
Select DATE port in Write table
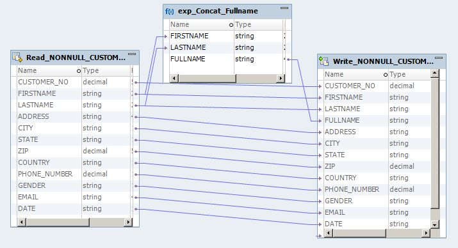click(x=334, y=224)
